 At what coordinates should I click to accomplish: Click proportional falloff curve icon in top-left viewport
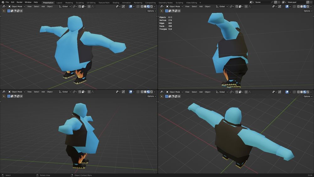coord(93,7)
